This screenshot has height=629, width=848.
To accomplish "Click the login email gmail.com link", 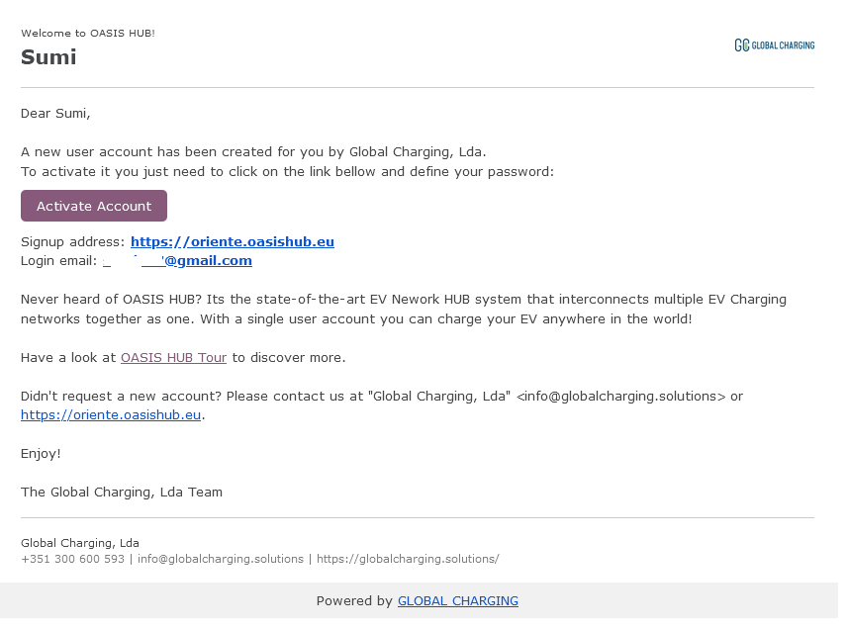I will point(177,260).
